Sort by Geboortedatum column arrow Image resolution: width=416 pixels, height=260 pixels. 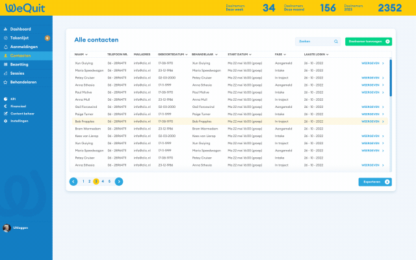[x=187, y=55]
